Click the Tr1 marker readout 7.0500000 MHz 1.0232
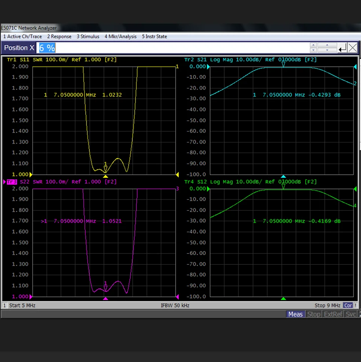This screenshot has width=361, height=362. (83, 95)
